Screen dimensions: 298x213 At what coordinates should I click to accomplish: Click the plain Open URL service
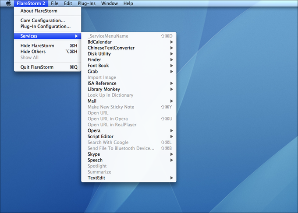coord(129,113)
